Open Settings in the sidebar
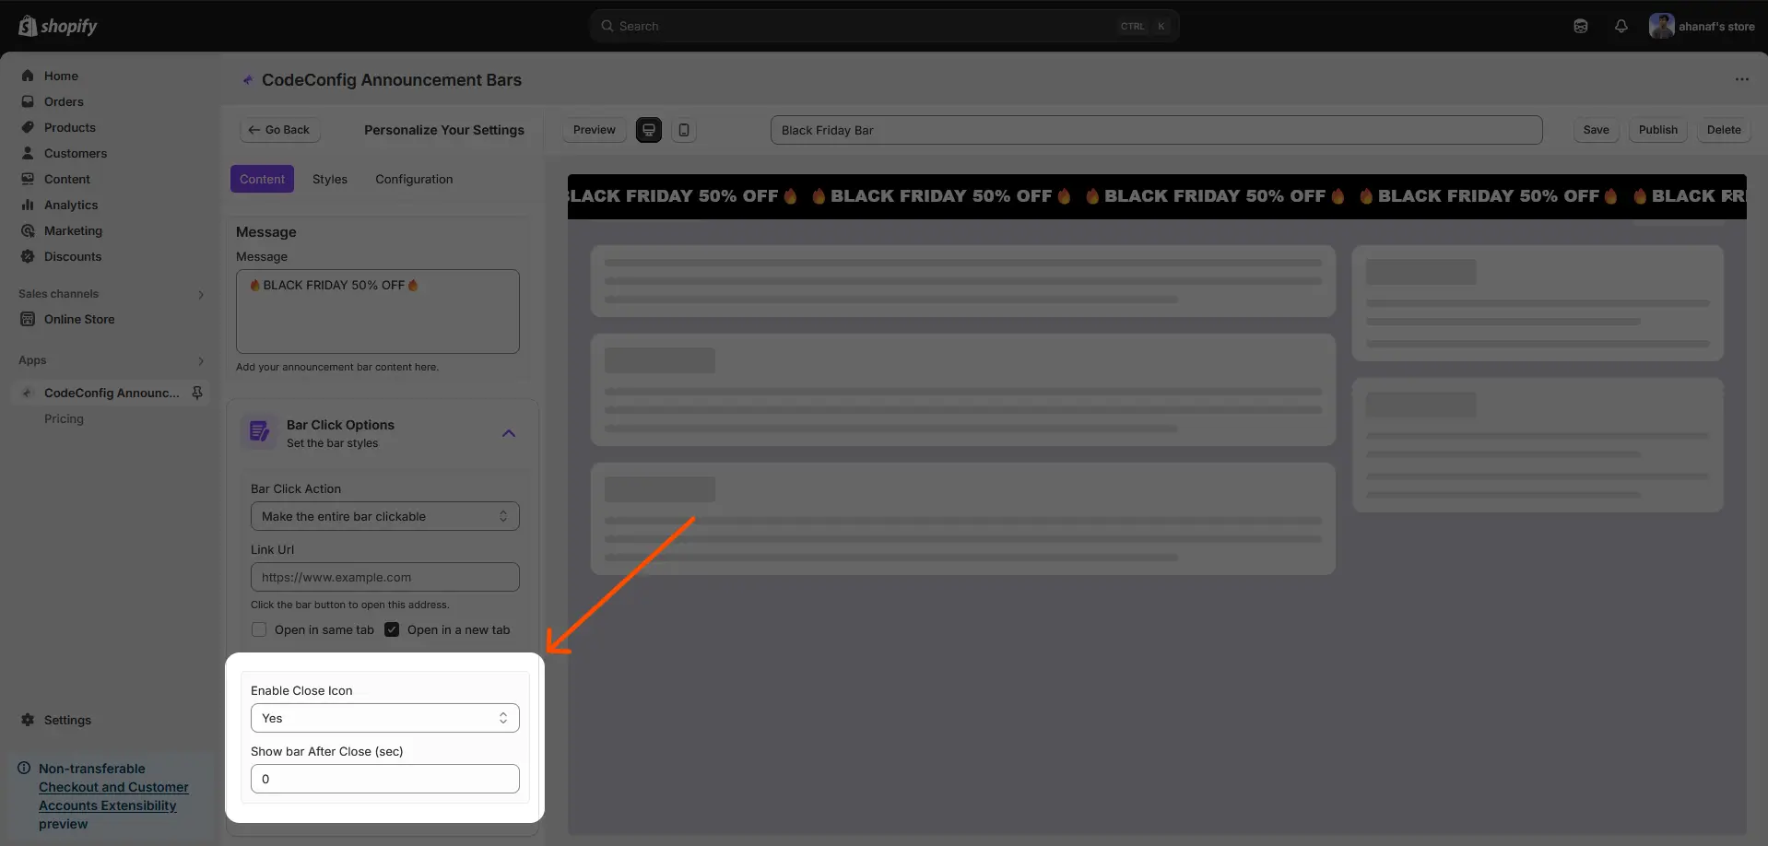 pos(67,720)
